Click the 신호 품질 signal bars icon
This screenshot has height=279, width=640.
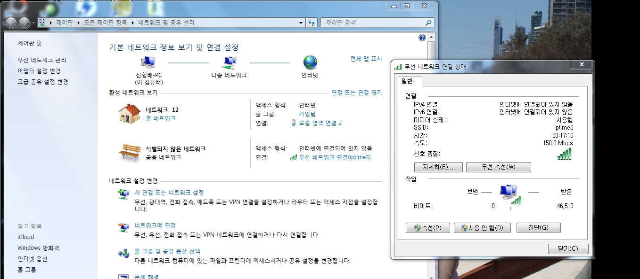[x=564, y=154]
